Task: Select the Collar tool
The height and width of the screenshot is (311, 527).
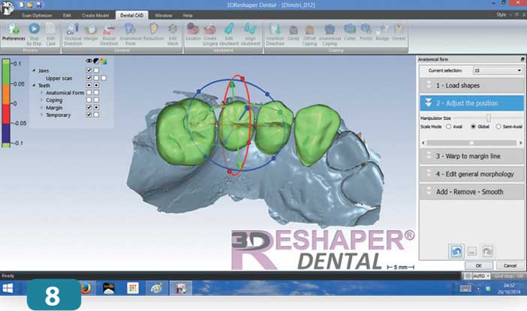Action: click(350, 32)
